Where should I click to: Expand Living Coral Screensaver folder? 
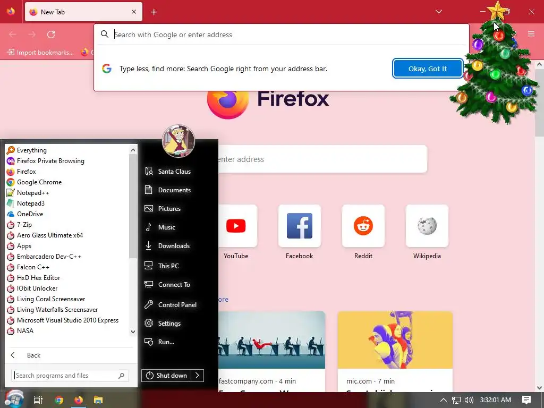click(51, 299)
